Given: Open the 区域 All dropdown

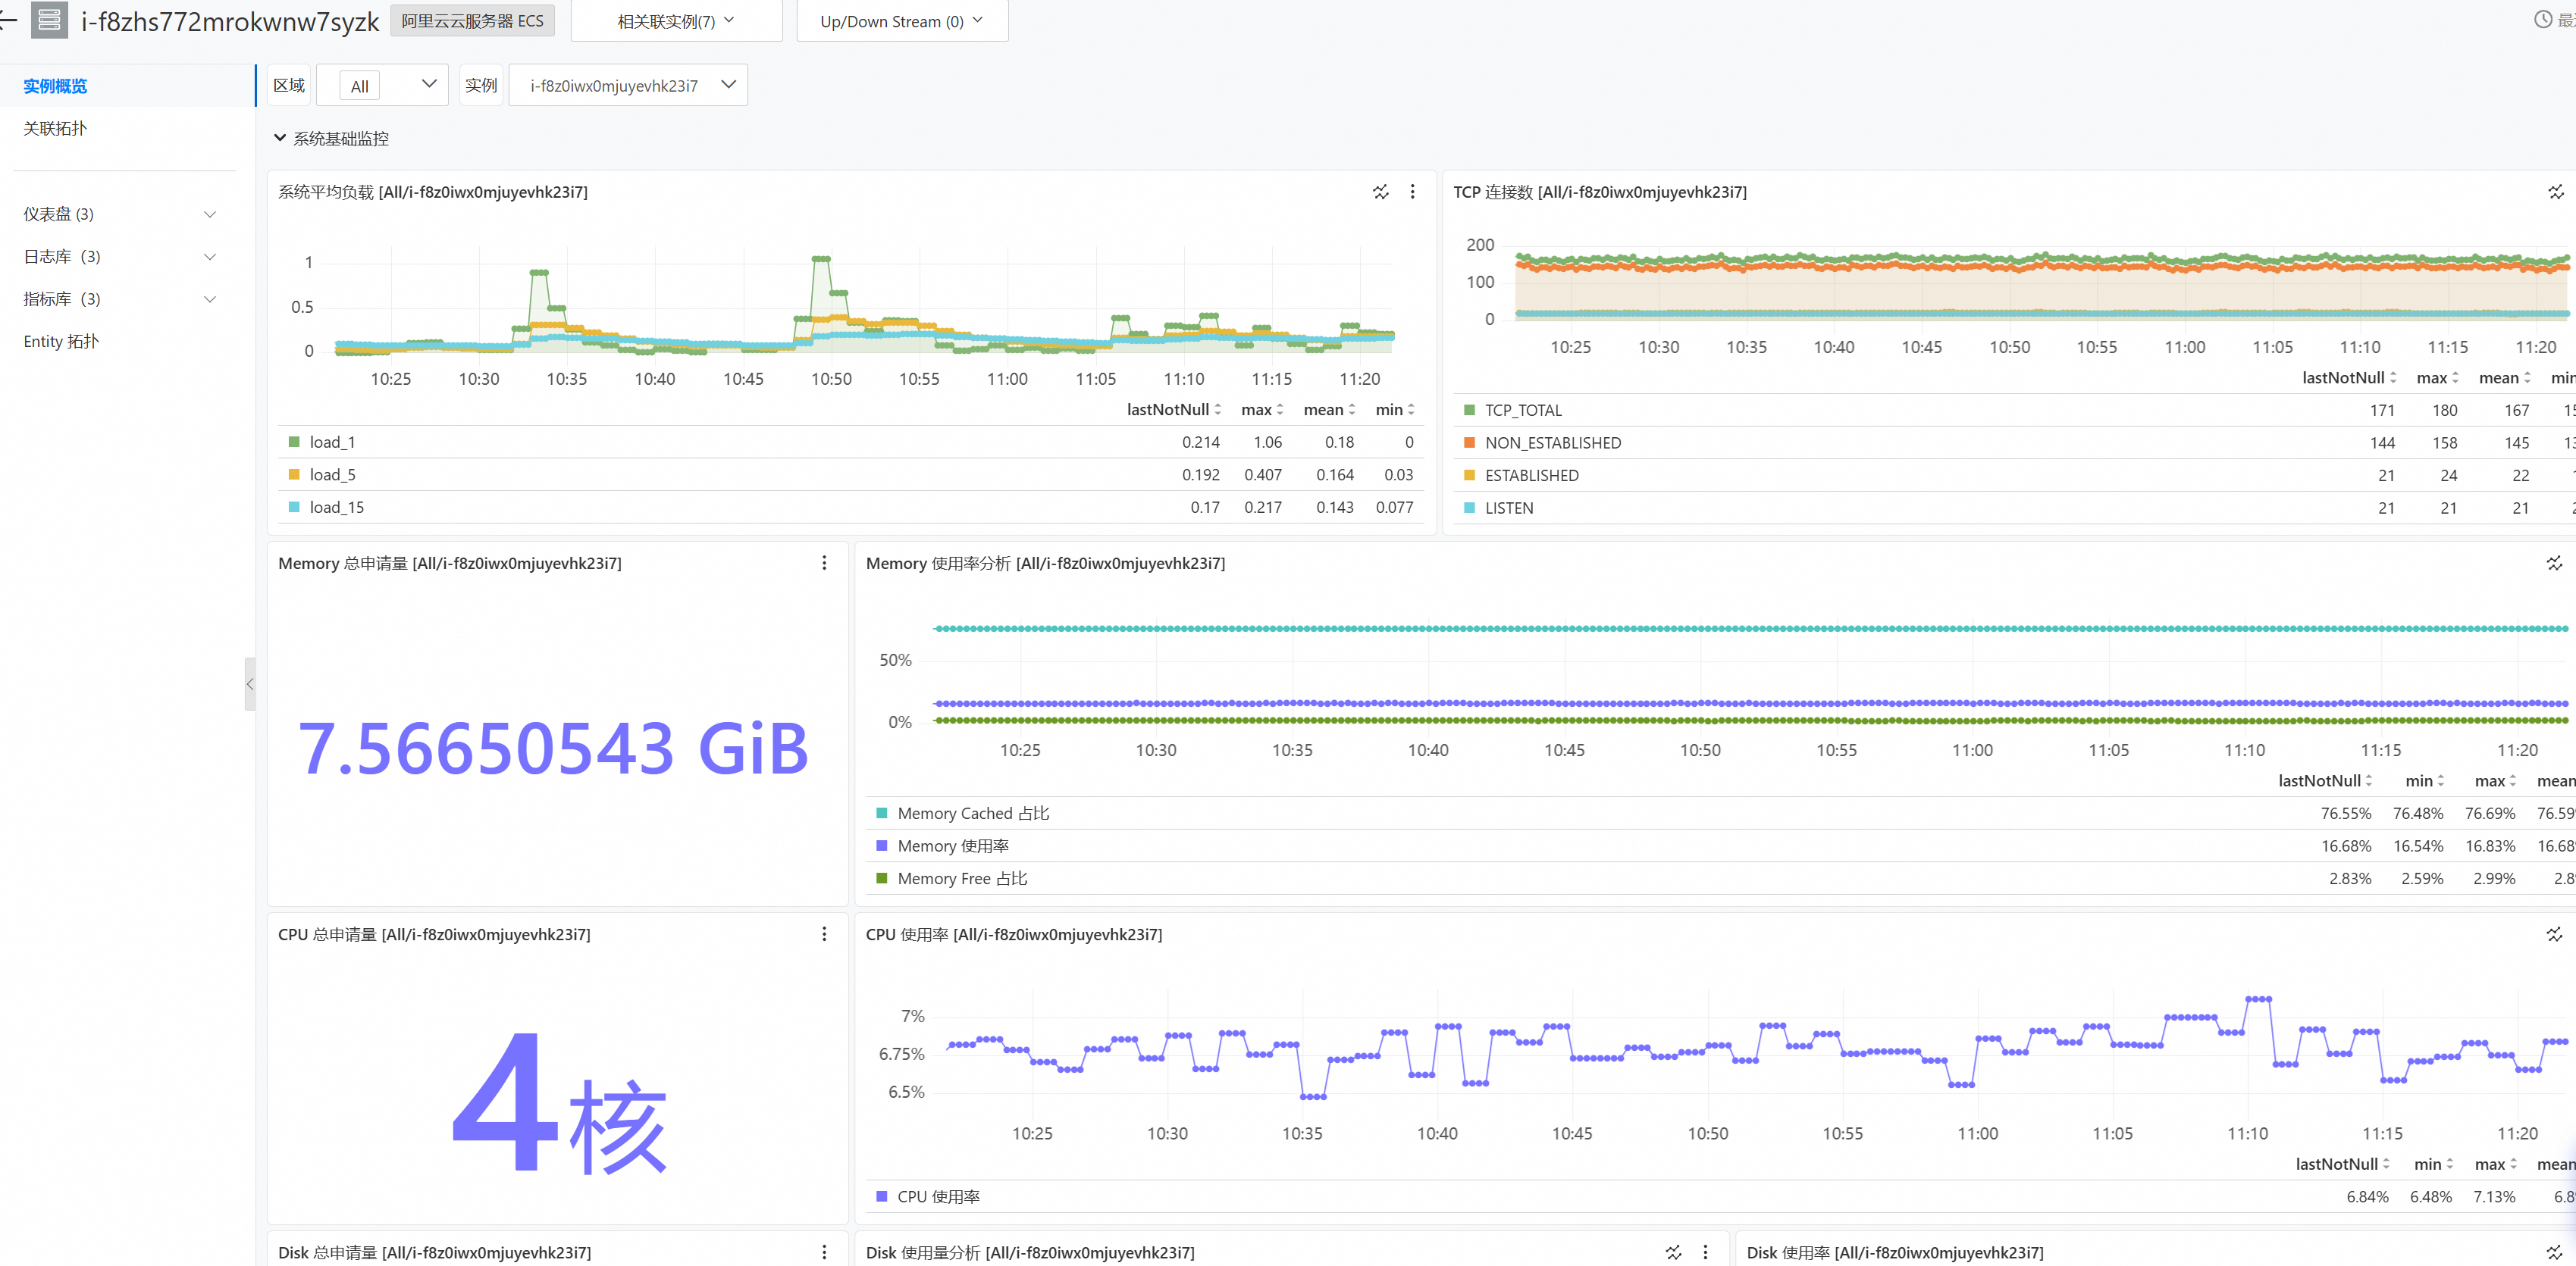Looking at the screenshot, I should click(382, 85).
